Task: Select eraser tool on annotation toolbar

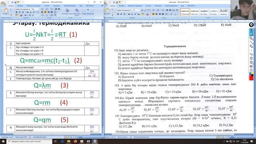Action: (x=251, y=46)
